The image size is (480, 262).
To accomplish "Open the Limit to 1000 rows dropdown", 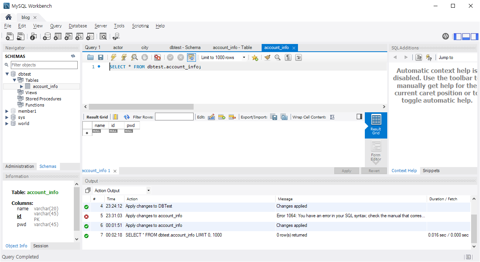I will point(223,57).
